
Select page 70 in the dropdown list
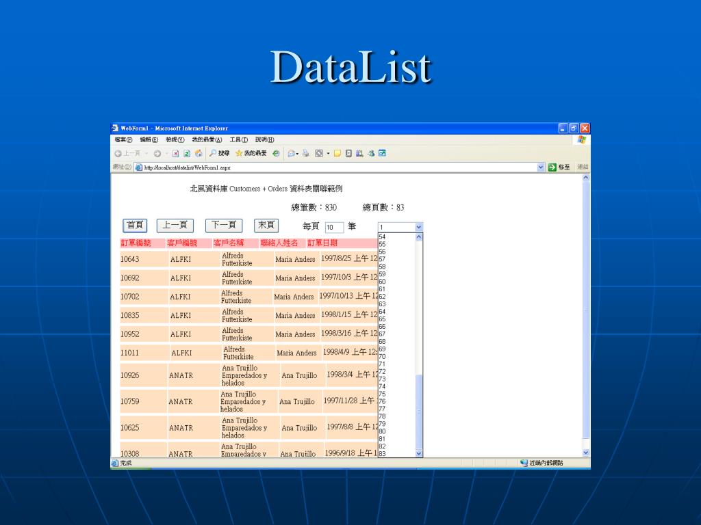tap(396, 357)
